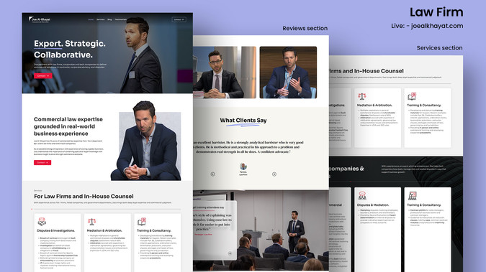
Task: Click the seminar room photo with standing speaker
Action: [261, 230]
